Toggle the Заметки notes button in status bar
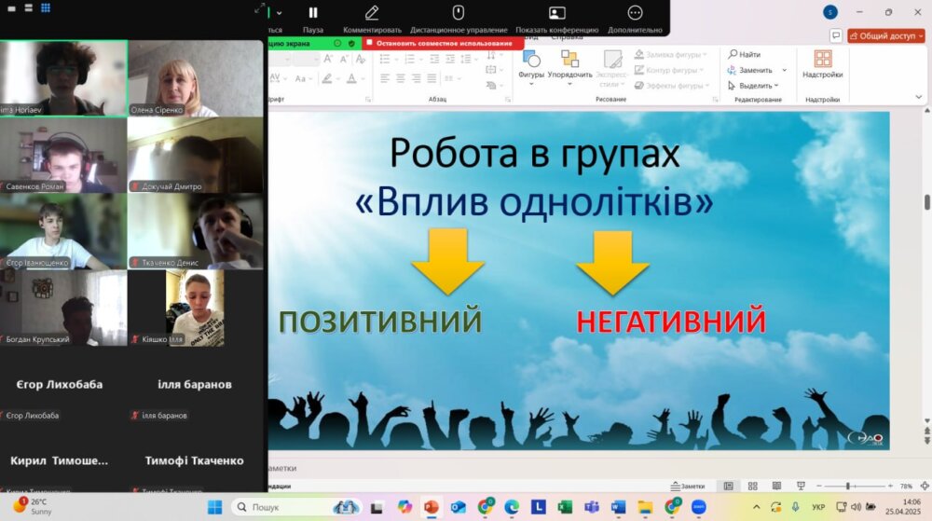This screenshot has width=932, height=521. tap(688, 486)
